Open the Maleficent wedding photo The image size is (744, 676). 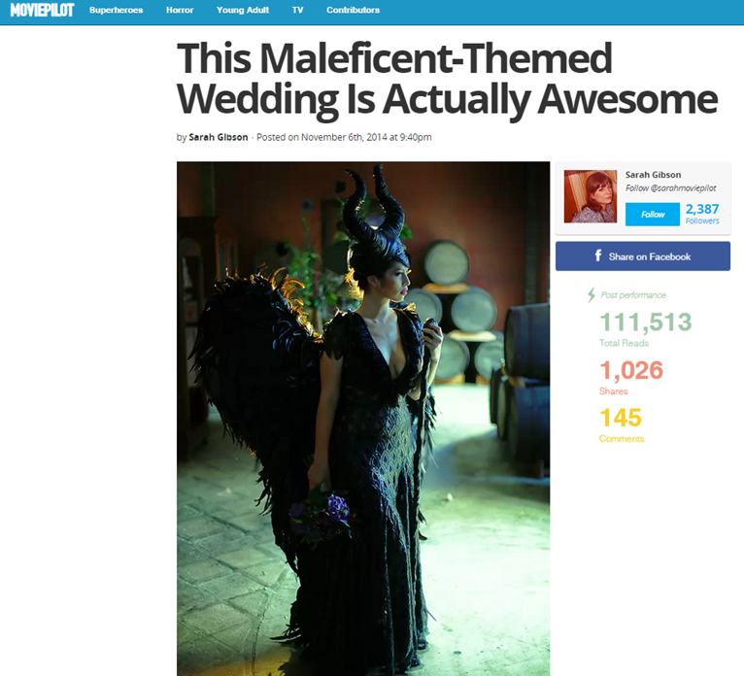pyautogui.click(x=363, y=419)
